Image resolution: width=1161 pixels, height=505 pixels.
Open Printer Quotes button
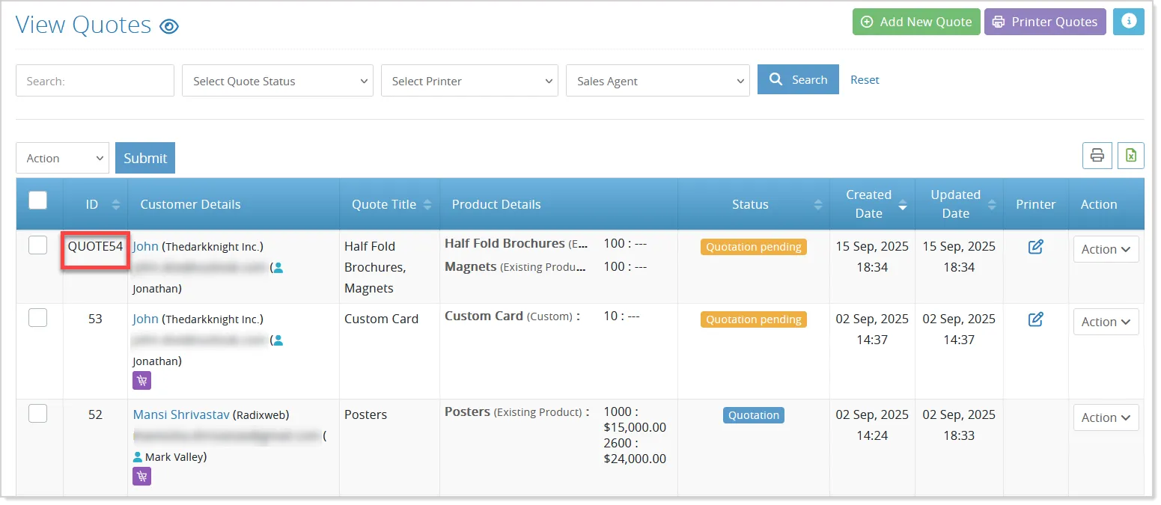pyautogui.click(x=1045, y=22)
